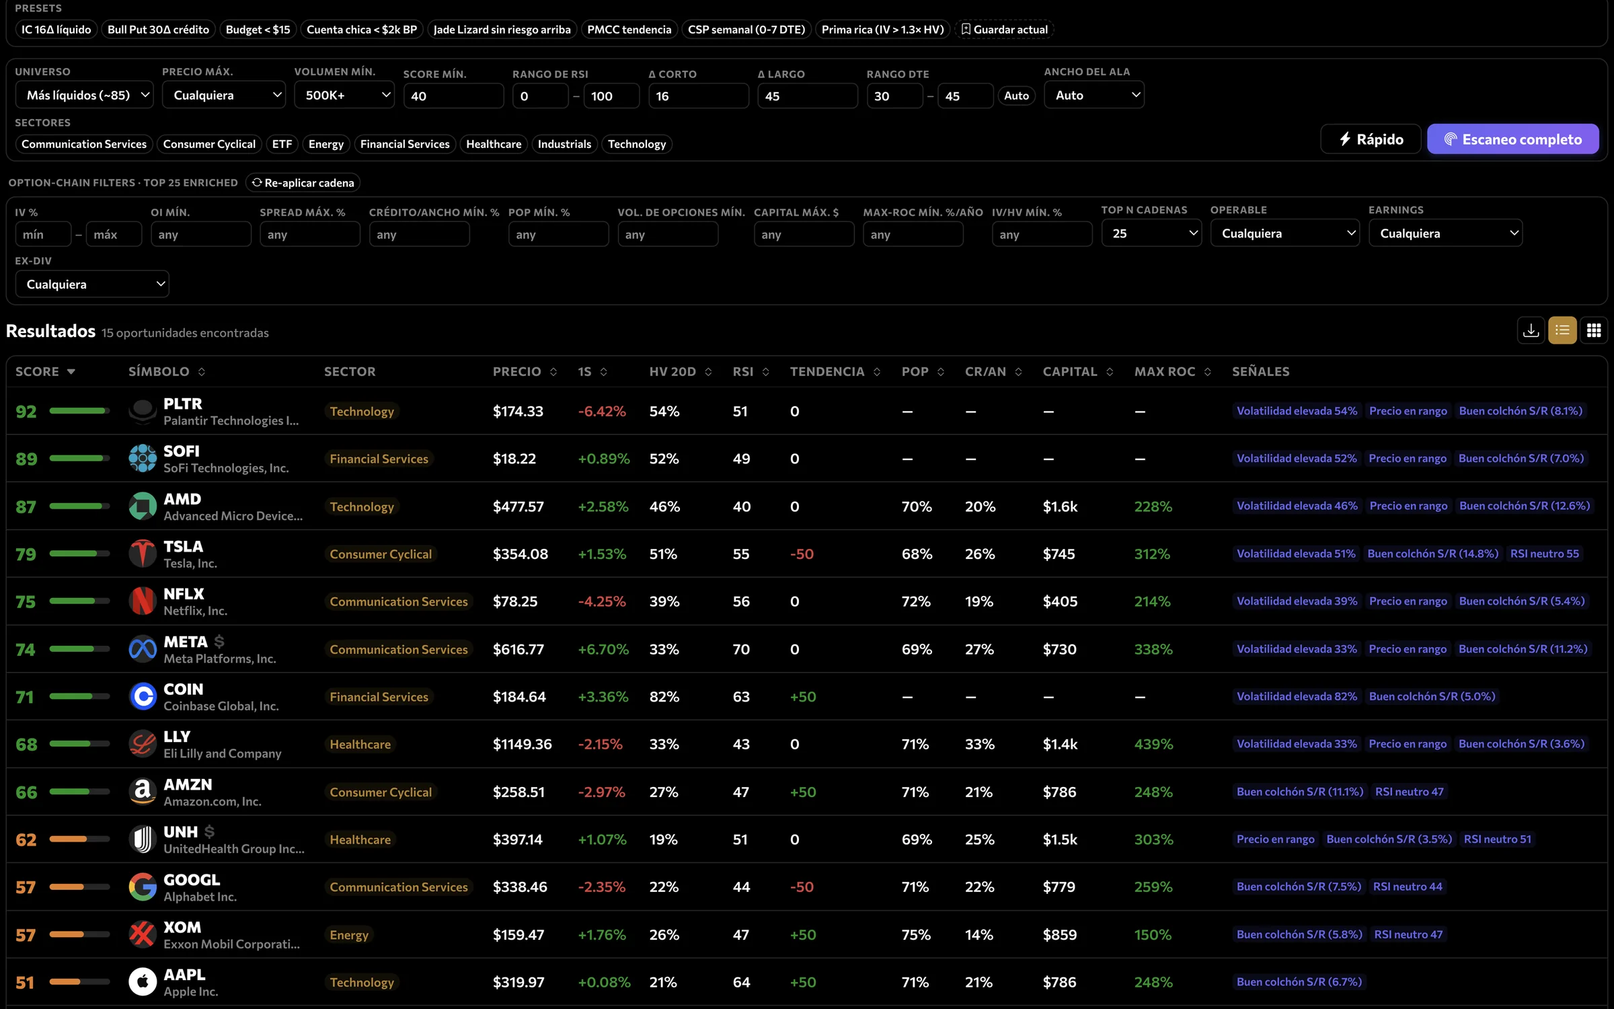This screenshot has width=1614, height=1009.
Task: Toggle the Healthcare sector filter
Action: tap(494, 144)
